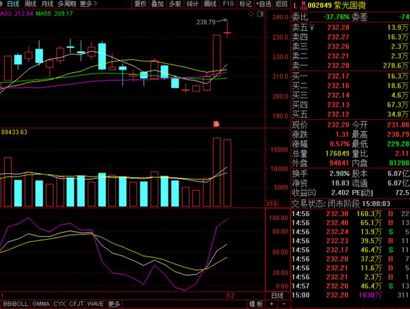Open 更多 indicators in the bottom bar
The height and width of the screenshot is (309, 410).
tap(114, 304)
